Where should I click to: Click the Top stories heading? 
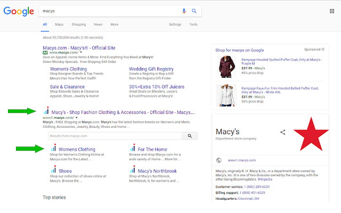click(54, 197)
